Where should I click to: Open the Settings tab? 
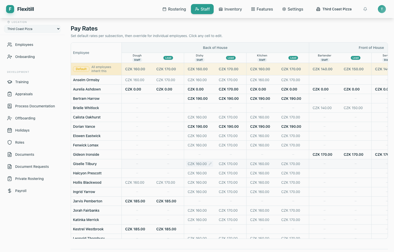[x=293, y=9]
